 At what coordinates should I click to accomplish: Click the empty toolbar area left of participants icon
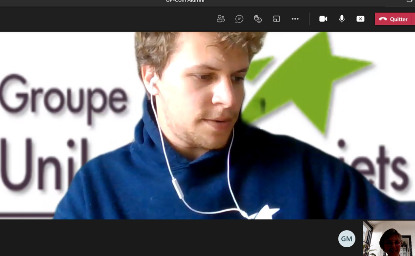point(98,19)
